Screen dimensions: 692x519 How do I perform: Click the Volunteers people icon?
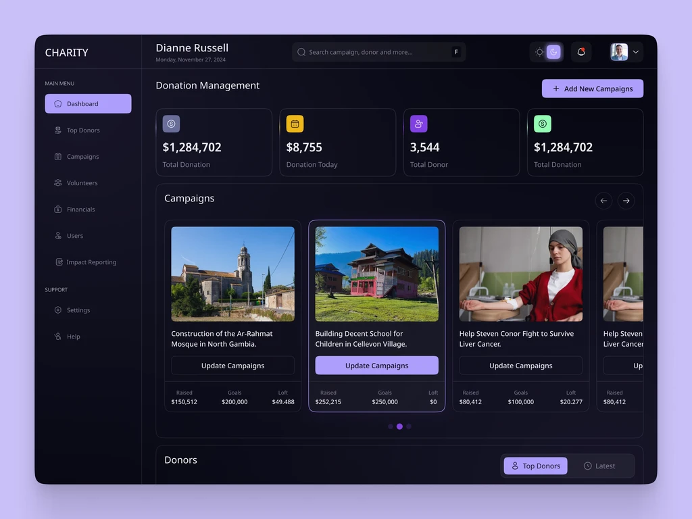coord(58,182)
